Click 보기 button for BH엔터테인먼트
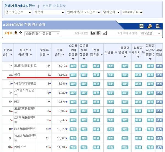165x152 pixels. (x=159, y=129)
